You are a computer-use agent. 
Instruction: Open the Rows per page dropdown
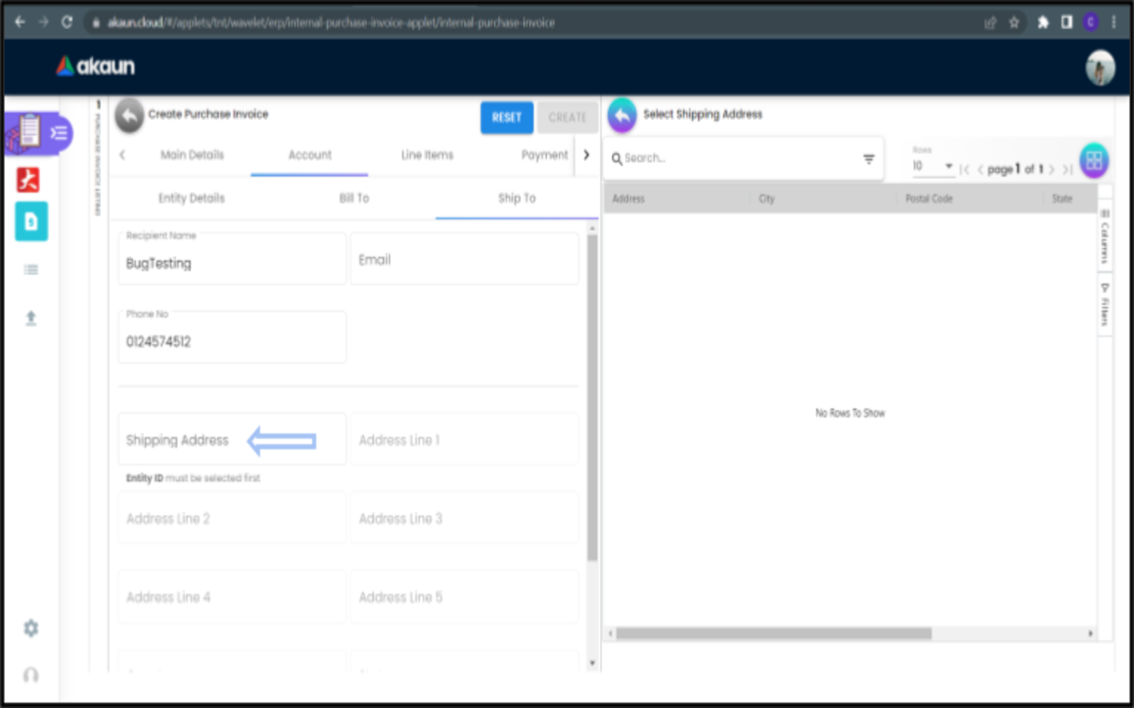click(932, 166)
